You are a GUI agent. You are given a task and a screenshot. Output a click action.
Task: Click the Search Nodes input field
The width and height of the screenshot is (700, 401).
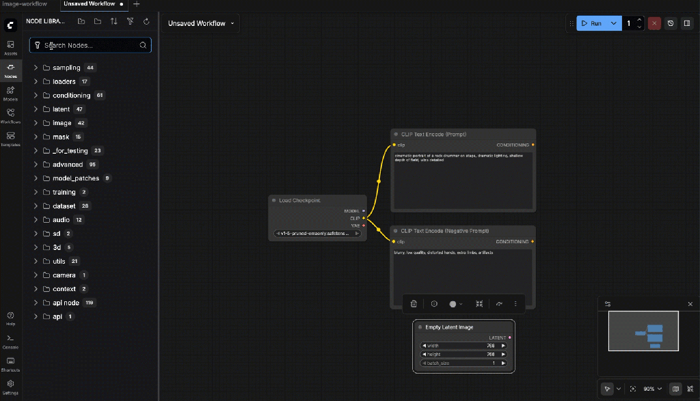pyautogui.click(x=90, y=45)
